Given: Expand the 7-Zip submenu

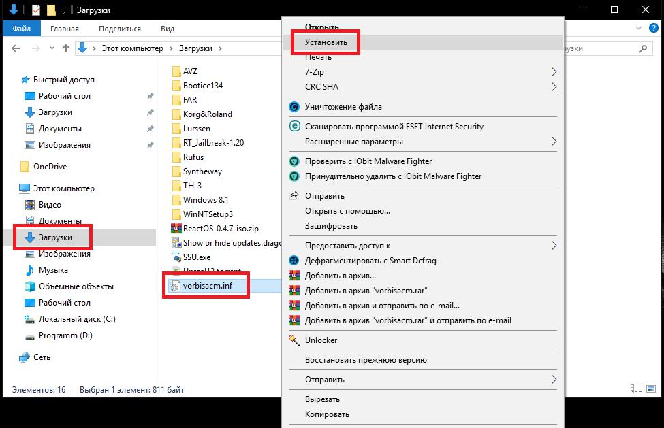Looking at the screenshot, I should click(x=554, y=72).
